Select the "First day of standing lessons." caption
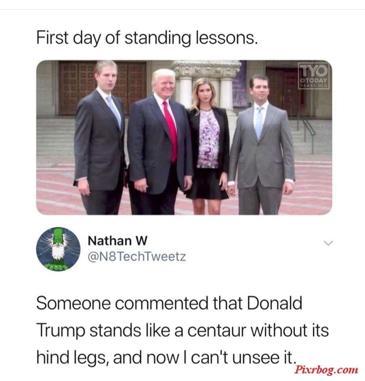 tap(147, 38)
